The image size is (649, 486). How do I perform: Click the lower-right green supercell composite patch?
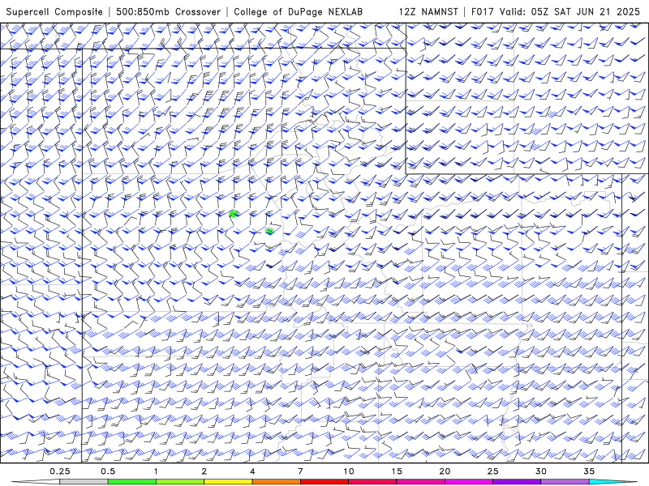coord(269,231)
